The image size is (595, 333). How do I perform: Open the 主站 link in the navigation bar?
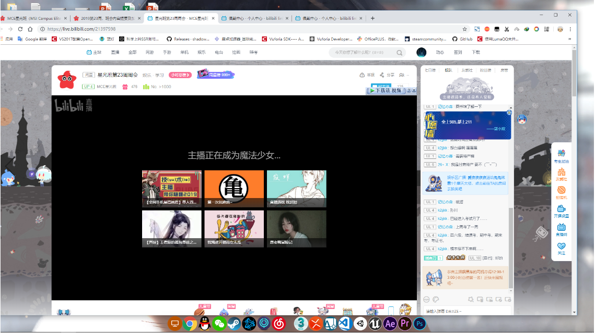94,52
